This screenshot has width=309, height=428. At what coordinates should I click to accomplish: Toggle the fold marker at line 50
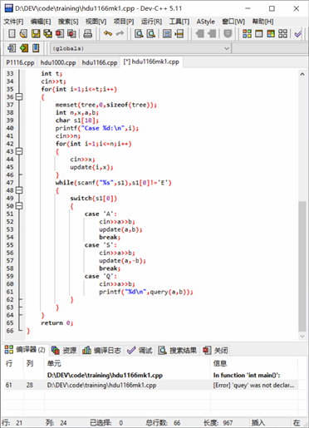tap(19, 206)
